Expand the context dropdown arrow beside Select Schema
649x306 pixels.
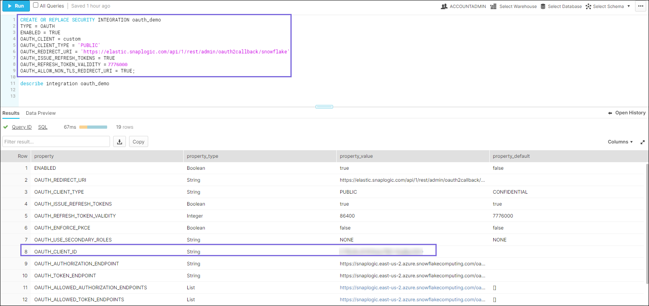point(629,6)
